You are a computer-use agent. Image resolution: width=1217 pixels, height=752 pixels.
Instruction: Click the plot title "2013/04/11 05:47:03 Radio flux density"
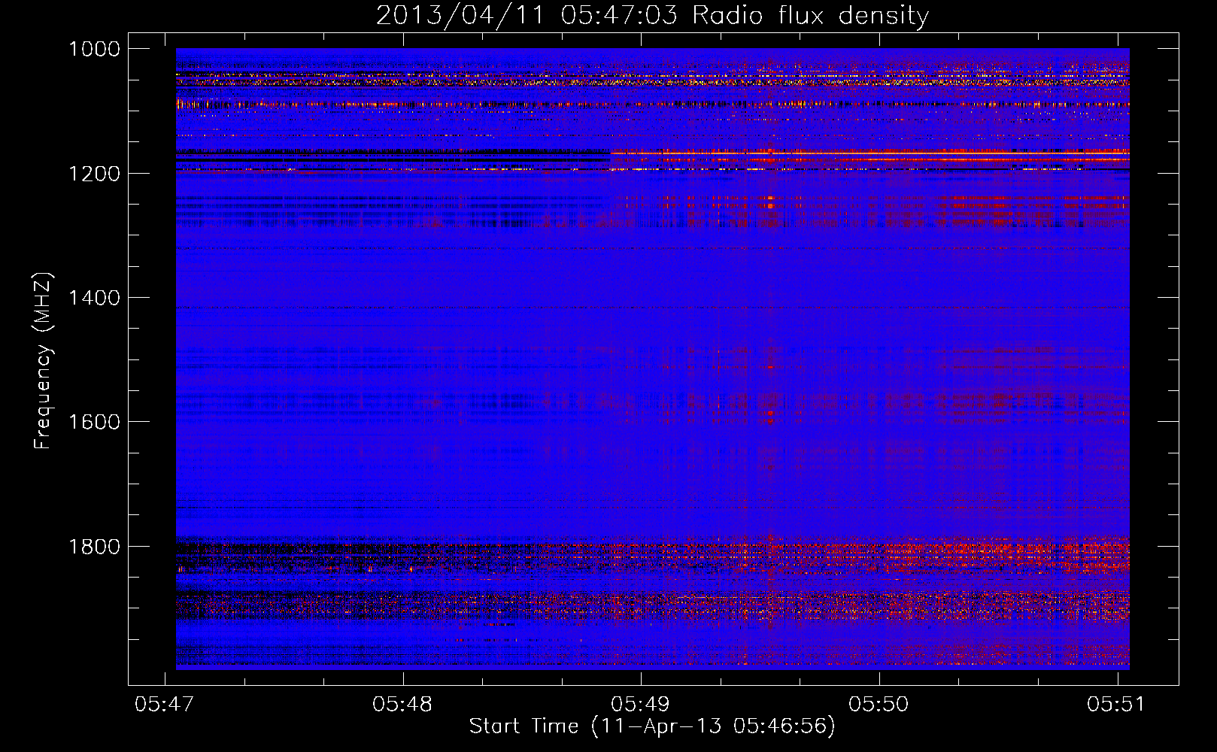pos(652,16)
